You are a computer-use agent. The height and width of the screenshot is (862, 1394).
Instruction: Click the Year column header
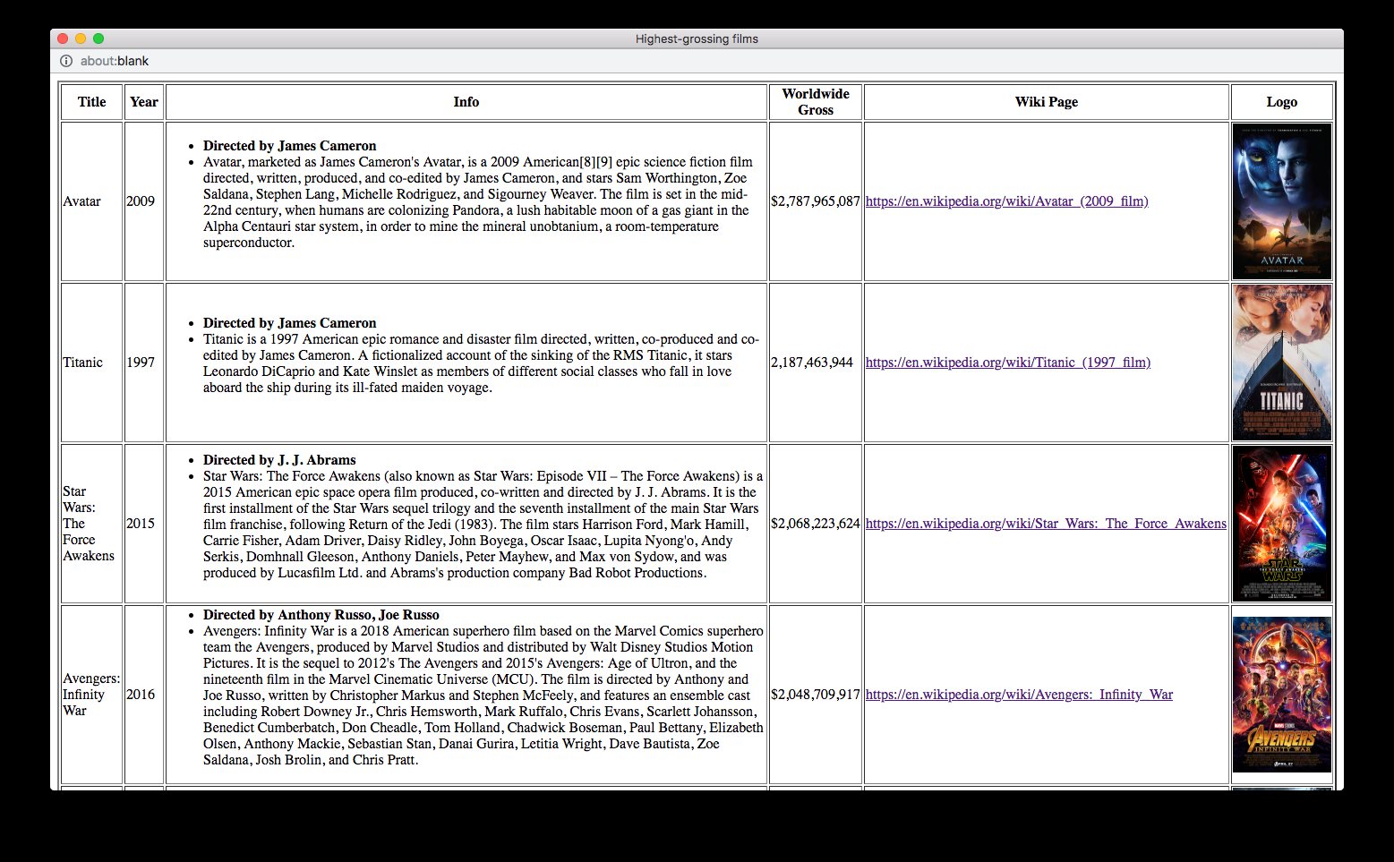(x=144, y=102)
